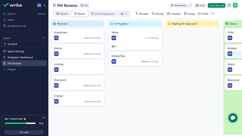
Task: Click the MA assignee on monday card
Action: tap(56, 70)
